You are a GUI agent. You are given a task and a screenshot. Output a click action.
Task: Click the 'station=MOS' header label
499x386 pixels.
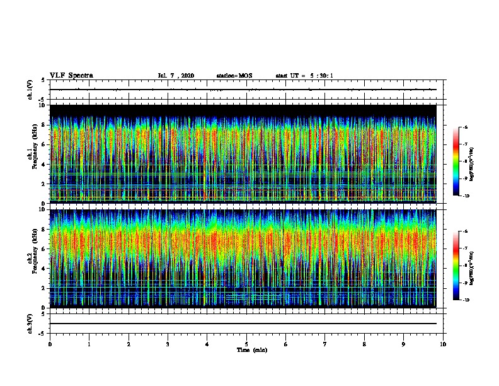(x=234, y=76)
